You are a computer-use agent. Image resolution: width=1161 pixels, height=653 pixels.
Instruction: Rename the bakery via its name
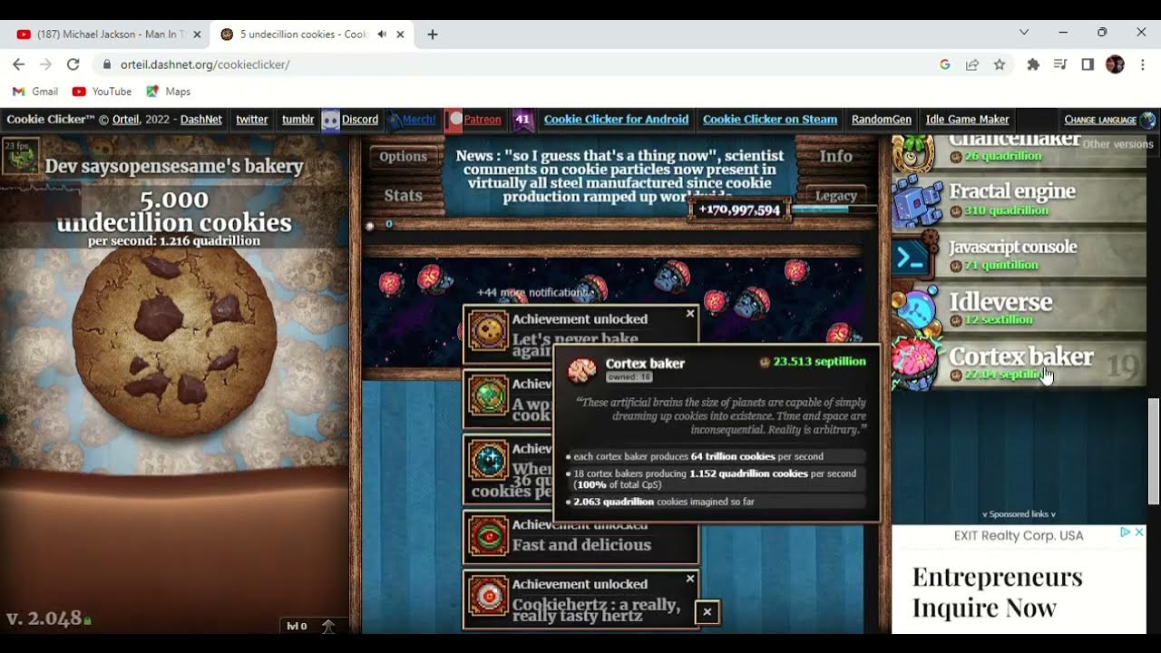(x=174, y=166)
